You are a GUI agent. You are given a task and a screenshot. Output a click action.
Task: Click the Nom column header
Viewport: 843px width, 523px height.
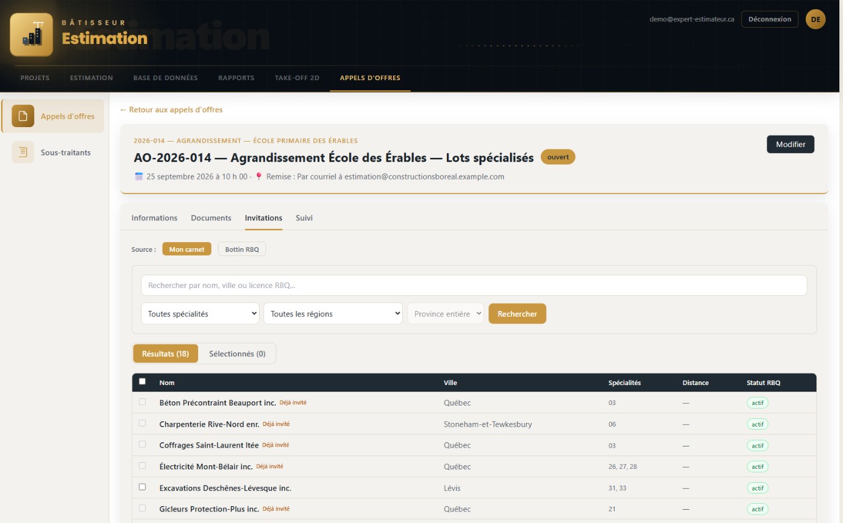tap(167, 383)
